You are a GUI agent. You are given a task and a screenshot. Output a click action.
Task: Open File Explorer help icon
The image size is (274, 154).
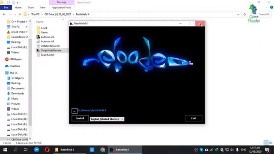pyautogui.click(x=271, y=7)
